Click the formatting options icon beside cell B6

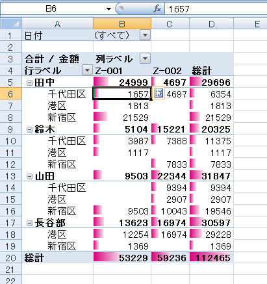click(x=159, y=94)
